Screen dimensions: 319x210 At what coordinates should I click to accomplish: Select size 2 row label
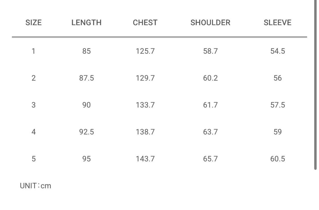pyautogui.click(x=33, y=78)
